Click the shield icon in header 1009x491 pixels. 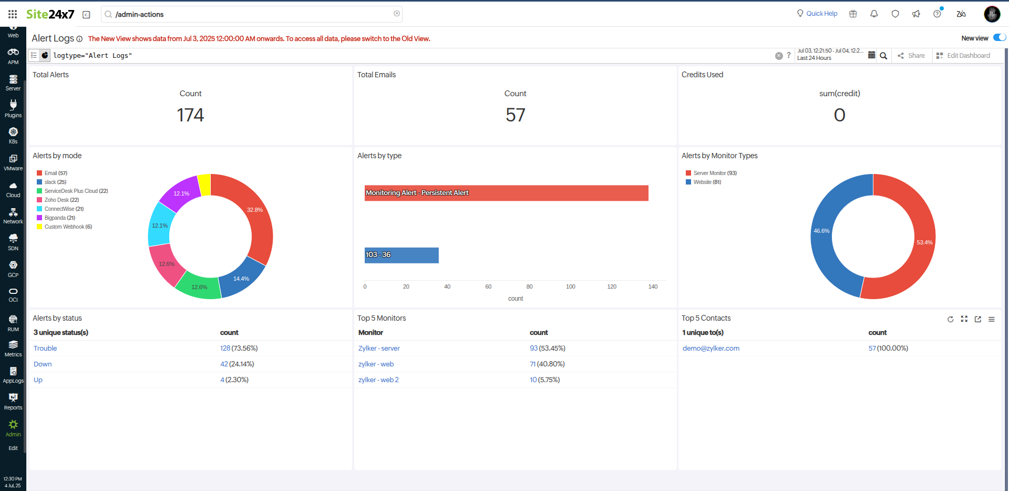point(895,14)
